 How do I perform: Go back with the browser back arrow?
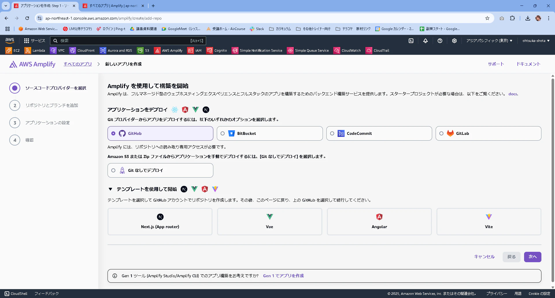click(6, 18)
